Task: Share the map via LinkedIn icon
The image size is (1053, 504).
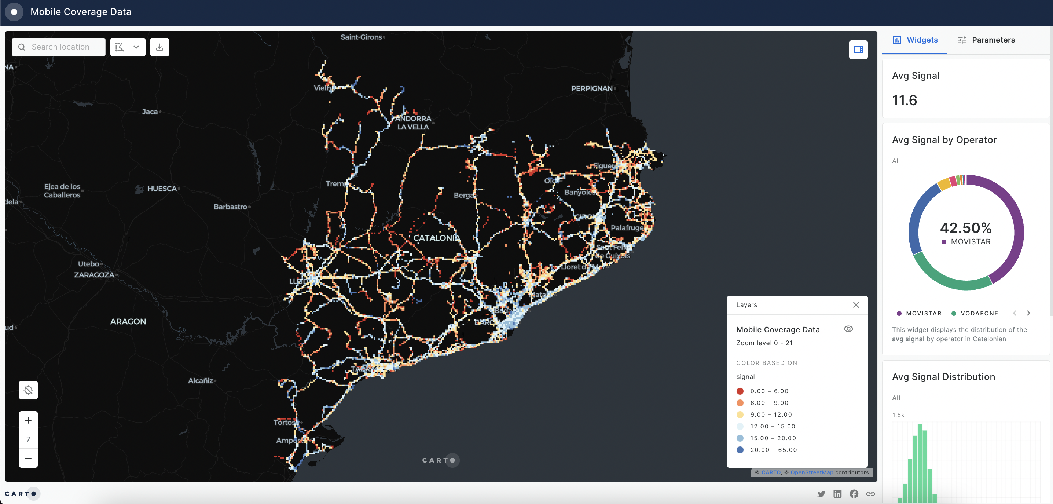Action: coord(837,493)
